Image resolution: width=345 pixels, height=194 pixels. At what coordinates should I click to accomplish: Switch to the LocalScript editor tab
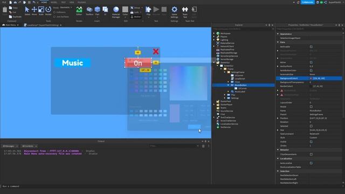43,25
